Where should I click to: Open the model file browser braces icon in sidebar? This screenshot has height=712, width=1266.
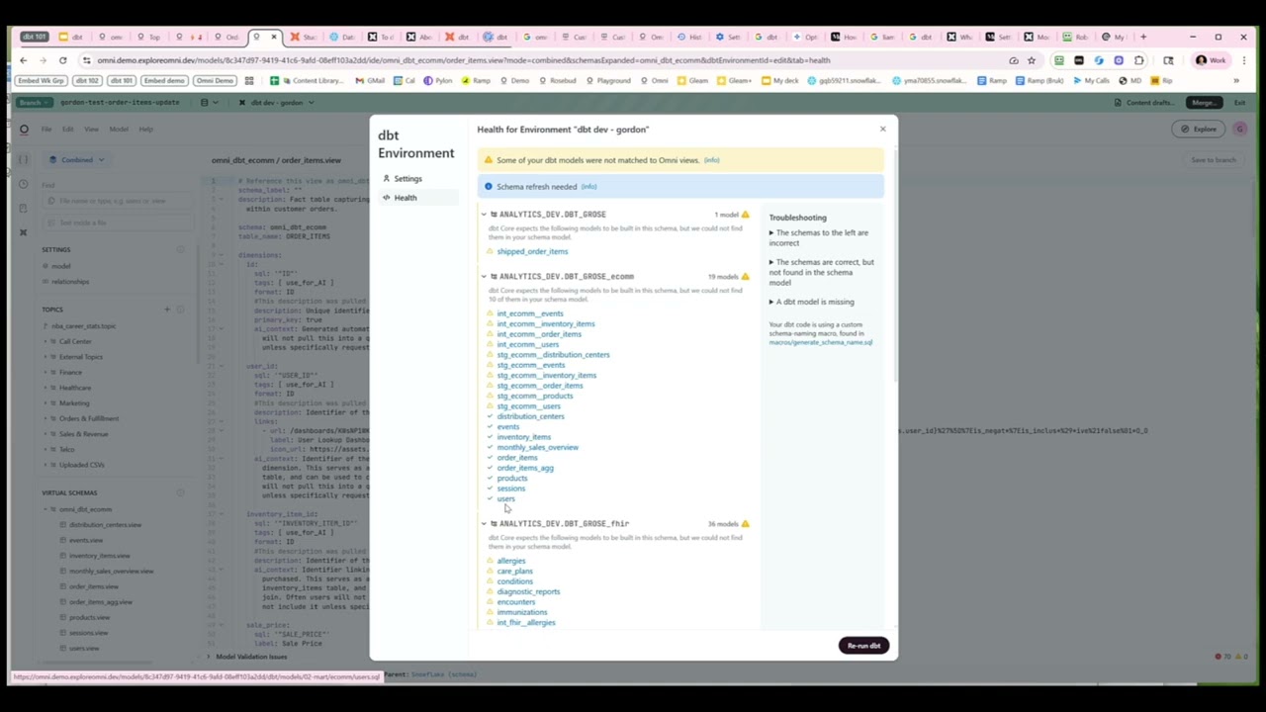24,159
